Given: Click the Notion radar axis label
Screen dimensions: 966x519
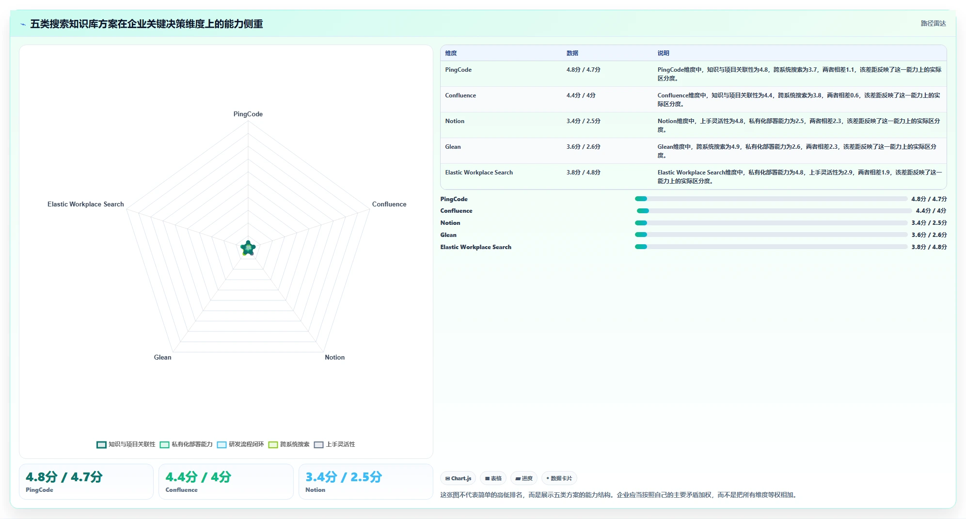Looking at the screenshot, I should [335, 358].
